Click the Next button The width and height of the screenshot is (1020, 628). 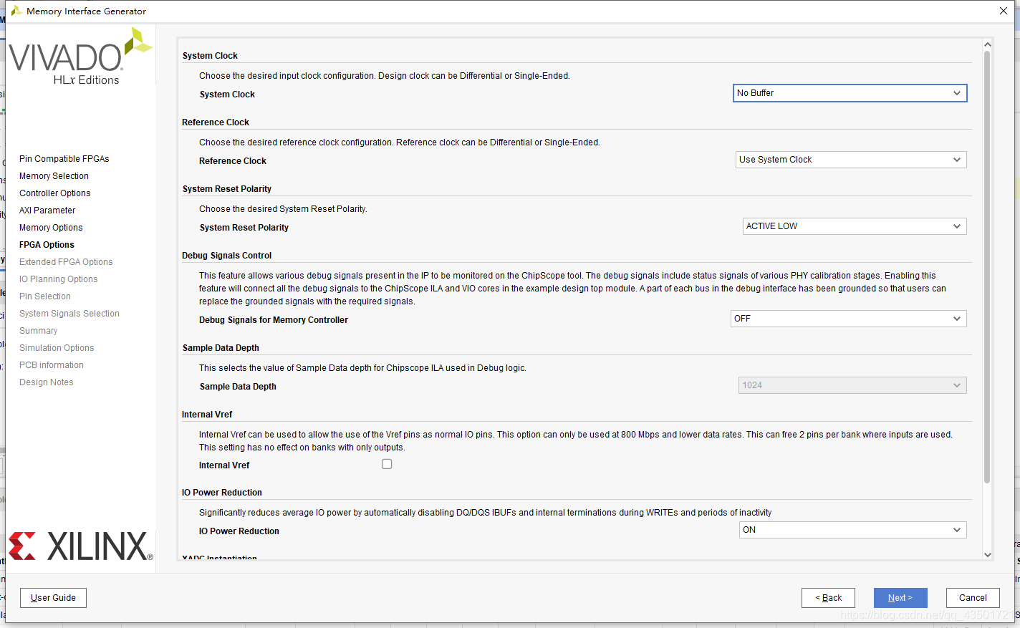point(900,598)
